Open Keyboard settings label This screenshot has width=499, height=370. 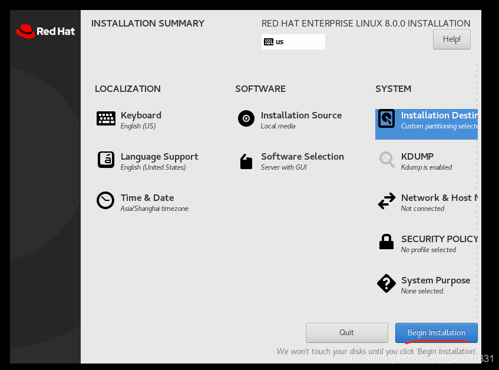coord(141,115)
